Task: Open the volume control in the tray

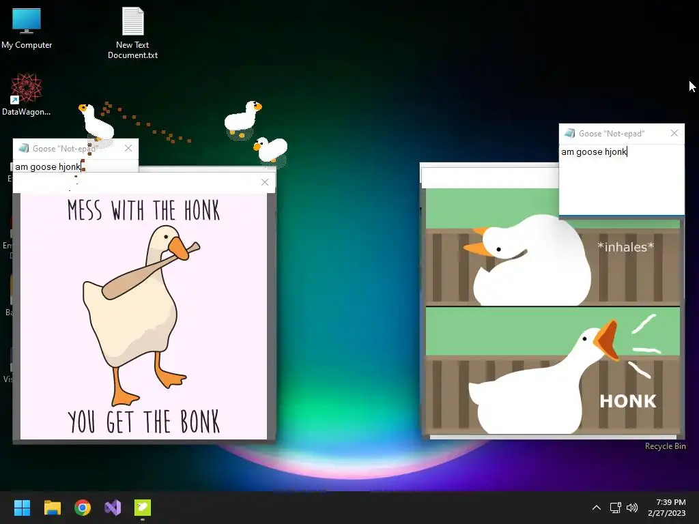Action: (632, 508)
